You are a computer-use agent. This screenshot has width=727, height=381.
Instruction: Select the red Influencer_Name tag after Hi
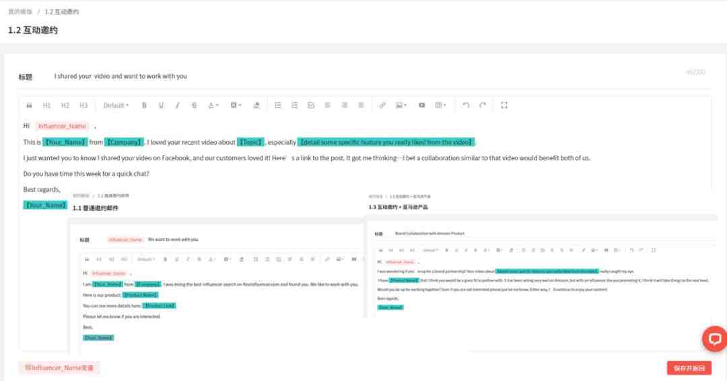(62, 126)
